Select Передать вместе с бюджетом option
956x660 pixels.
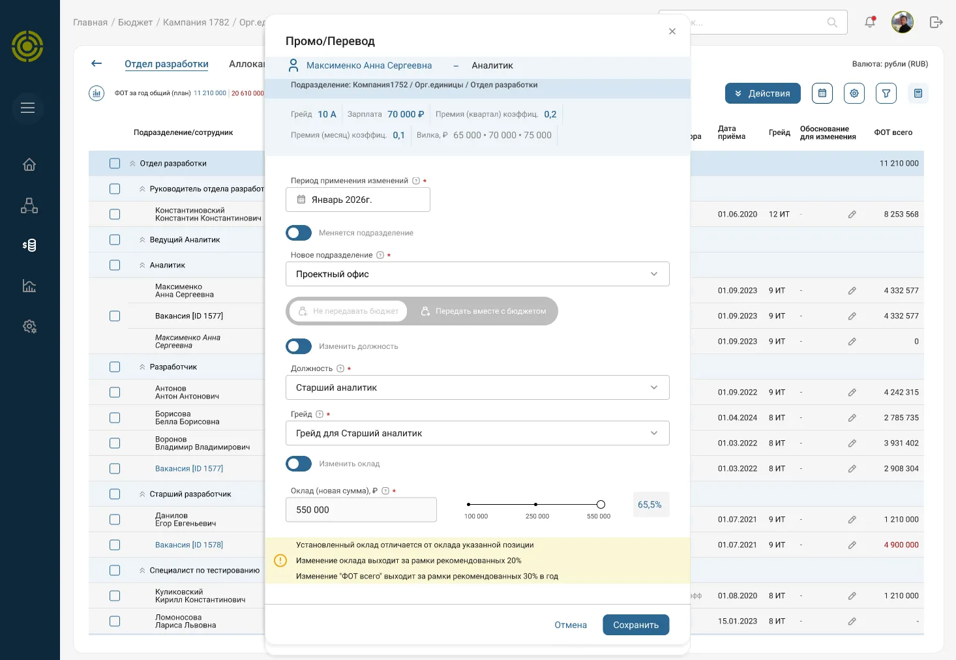pos(483,311)
